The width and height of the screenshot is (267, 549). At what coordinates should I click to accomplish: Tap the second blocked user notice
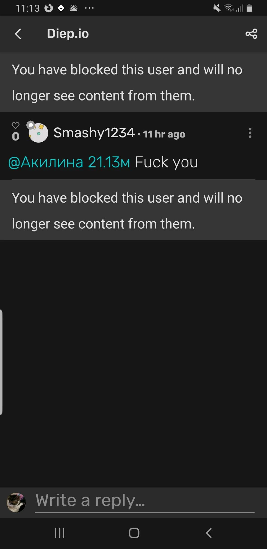click(x=133, y=210)
